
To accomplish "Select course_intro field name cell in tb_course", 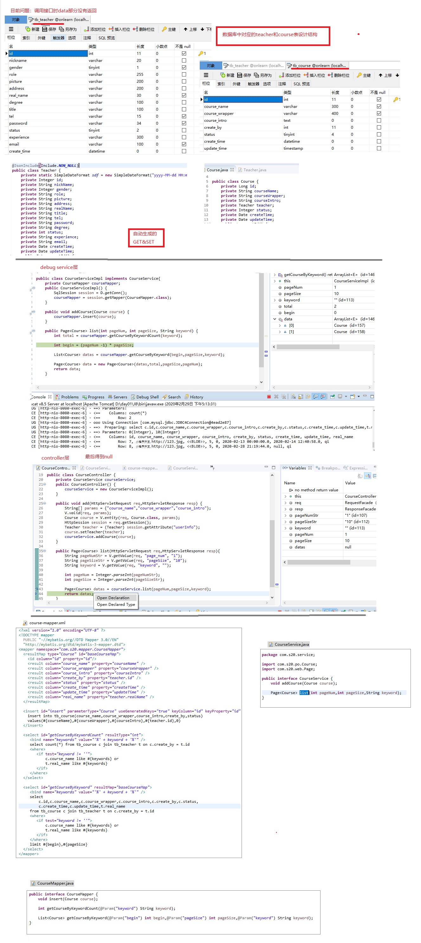I will click(x=243, y=121).
